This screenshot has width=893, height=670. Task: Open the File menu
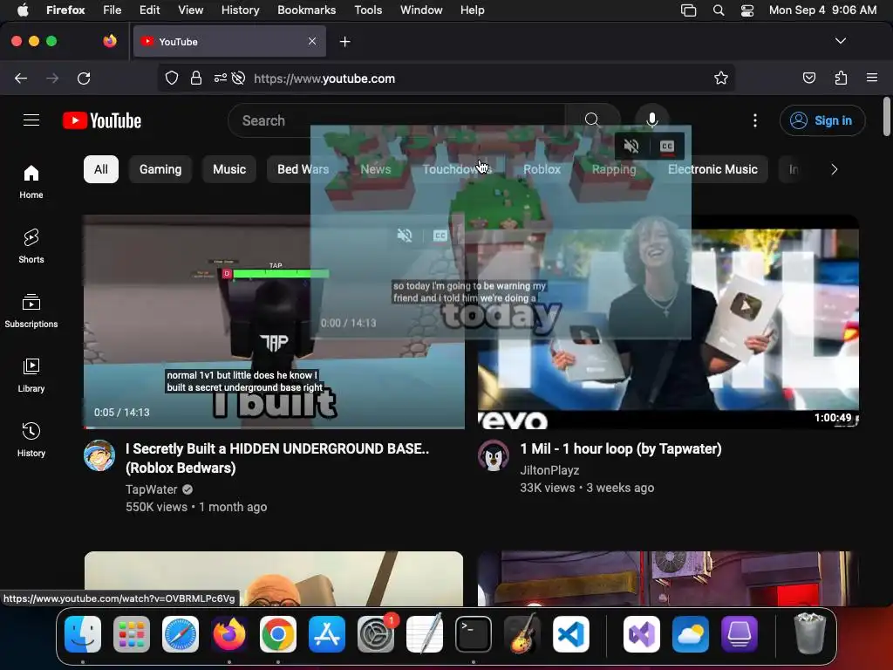112,10
